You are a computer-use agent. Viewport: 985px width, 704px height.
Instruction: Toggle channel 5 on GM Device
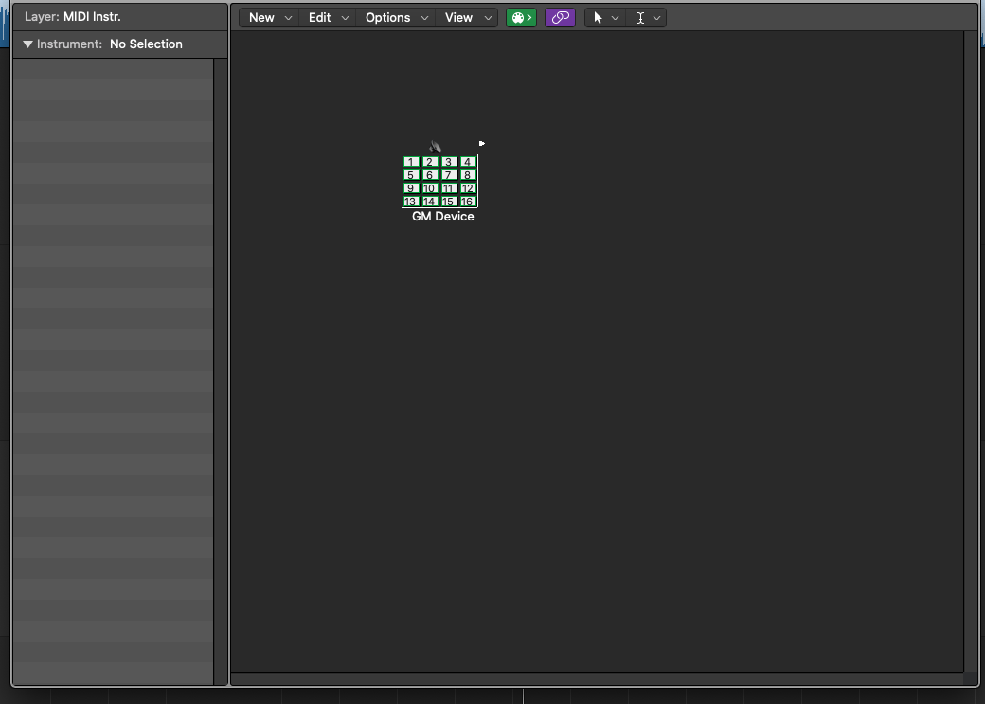point(411,175)
